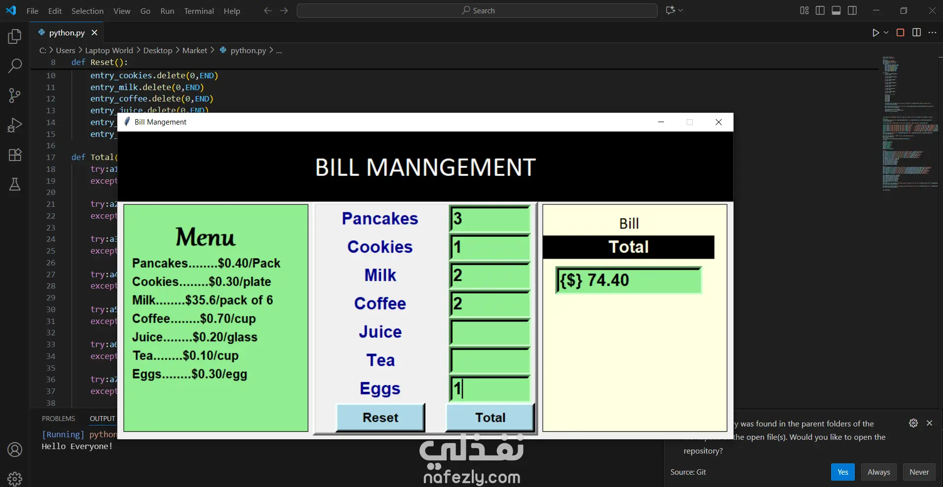
Task: Click the Bill Mangement feather window icon
Action: coord(127,122)
